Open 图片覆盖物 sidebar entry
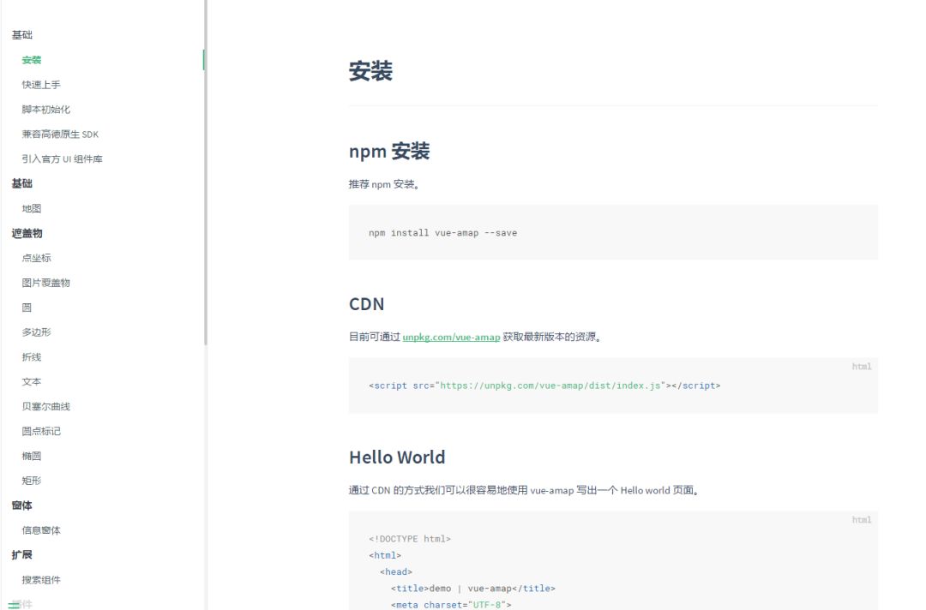926x610 pixels. (x=46, y=284)
